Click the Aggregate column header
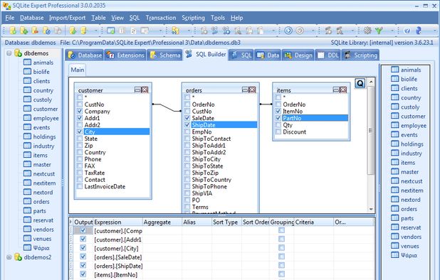Viewport: 440px width, 280px height. 162,222
